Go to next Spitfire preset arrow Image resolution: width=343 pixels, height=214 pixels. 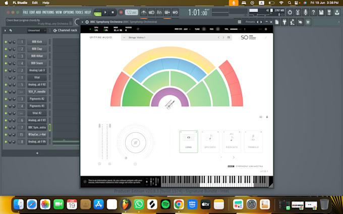223,38
